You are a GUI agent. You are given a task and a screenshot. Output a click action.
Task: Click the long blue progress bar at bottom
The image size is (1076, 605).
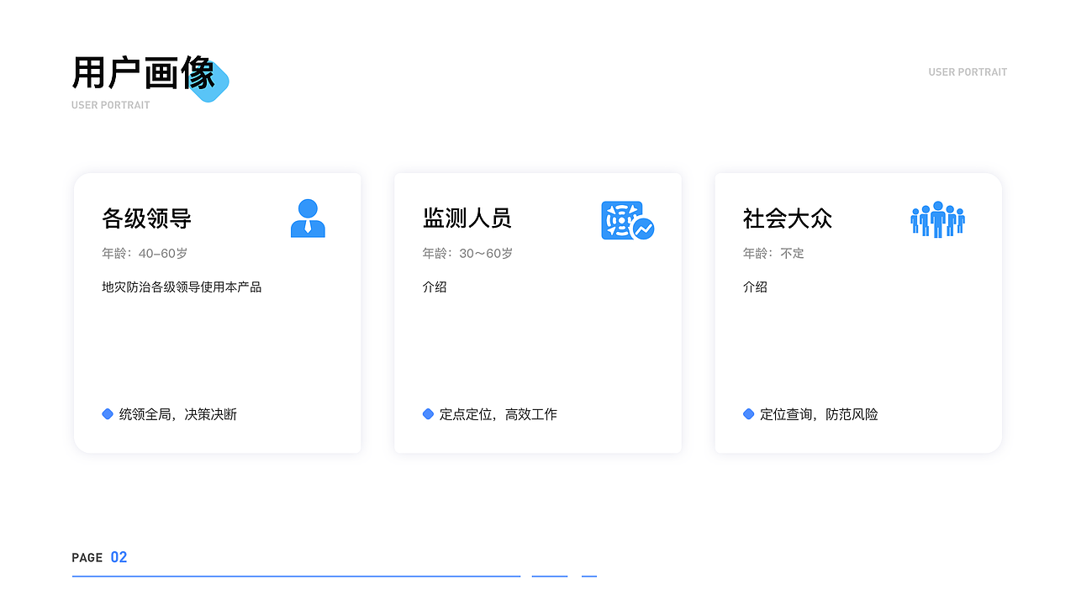coord(296,575)
